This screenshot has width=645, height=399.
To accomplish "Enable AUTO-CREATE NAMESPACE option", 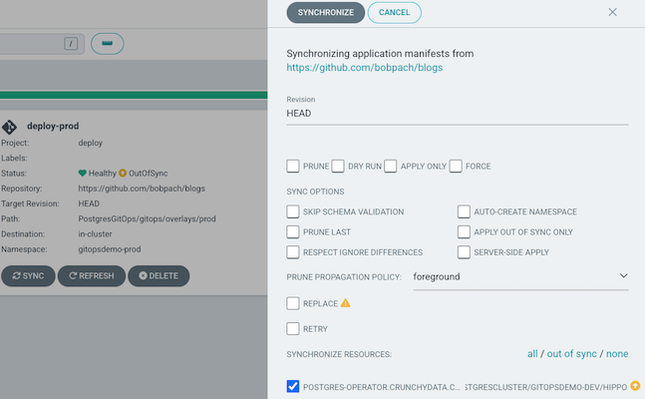I will [465, 211].
